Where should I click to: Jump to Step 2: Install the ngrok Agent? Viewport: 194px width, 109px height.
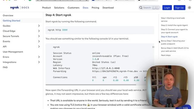174,25
